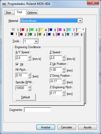The height and width of the screenshot is (134, 101).
Task: Increase Z Engraving Pitch value
Action: [64, 92]
